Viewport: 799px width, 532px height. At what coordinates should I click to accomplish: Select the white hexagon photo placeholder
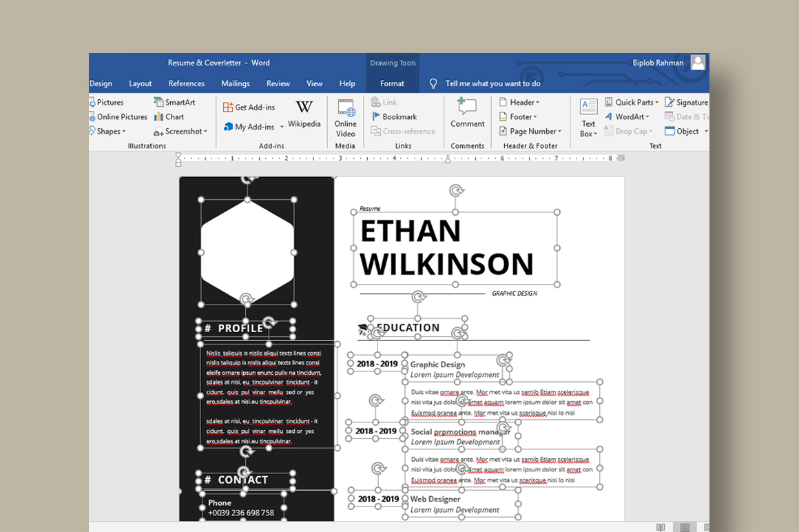point(248,252)
